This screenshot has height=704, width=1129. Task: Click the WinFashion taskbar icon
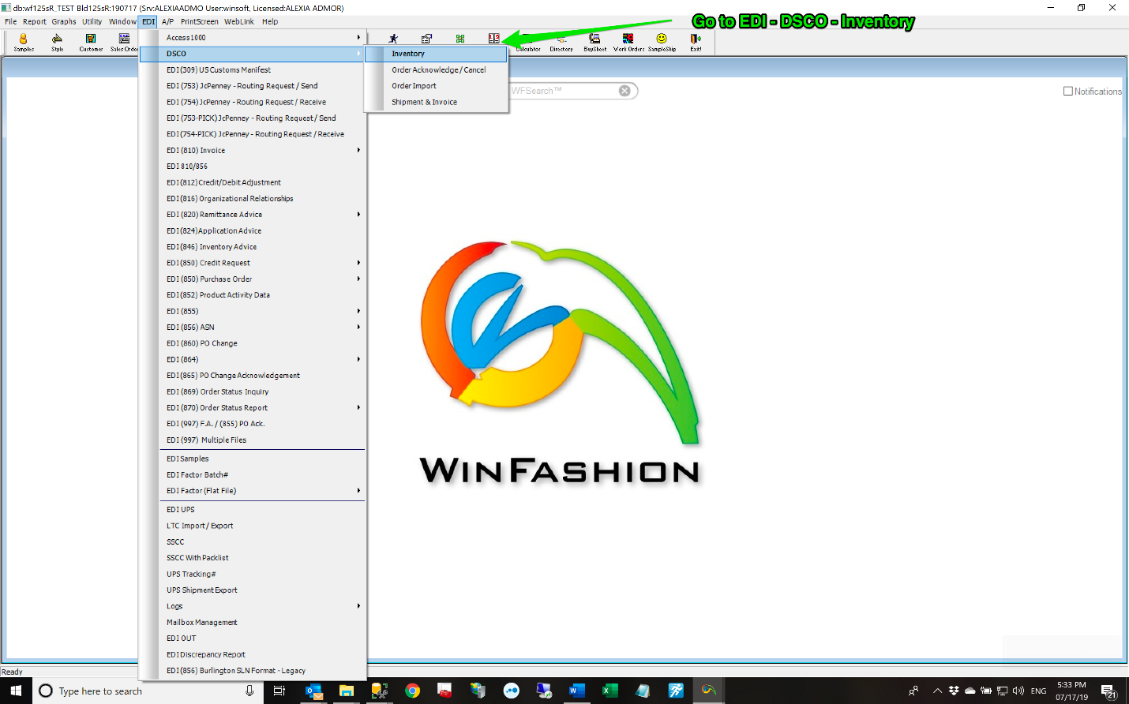708,691
